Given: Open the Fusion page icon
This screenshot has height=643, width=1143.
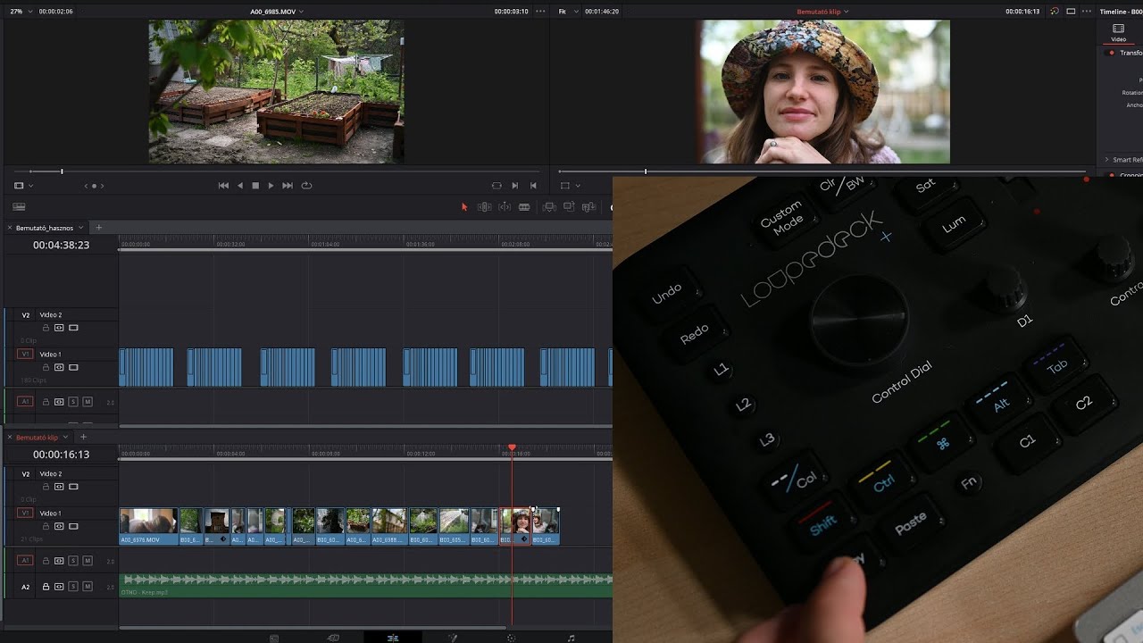Looking at the screenshot, I should pyautogui.click(x=453, y=638).
